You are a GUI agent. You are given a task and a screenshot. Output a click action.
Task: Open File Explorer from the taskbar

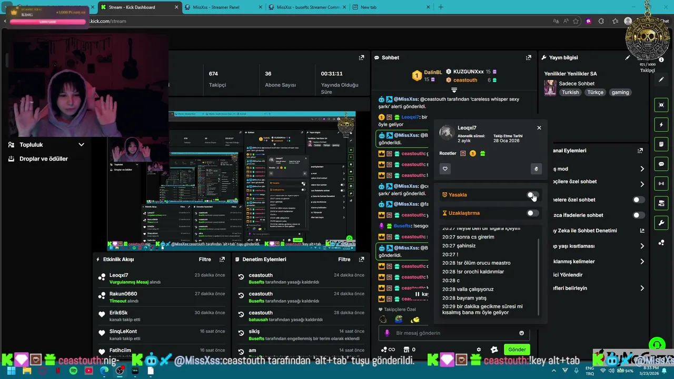coord(27,371)
